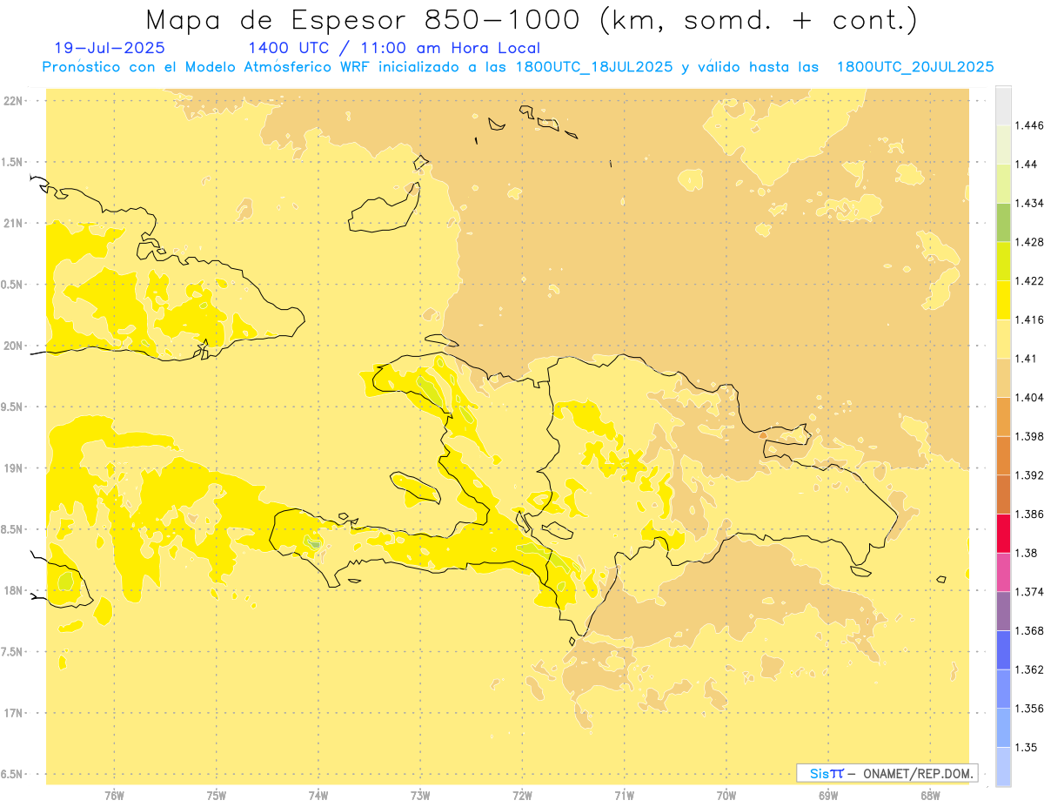
Task: Click the '74W' longitude label
Action: (x=318, y=795)
